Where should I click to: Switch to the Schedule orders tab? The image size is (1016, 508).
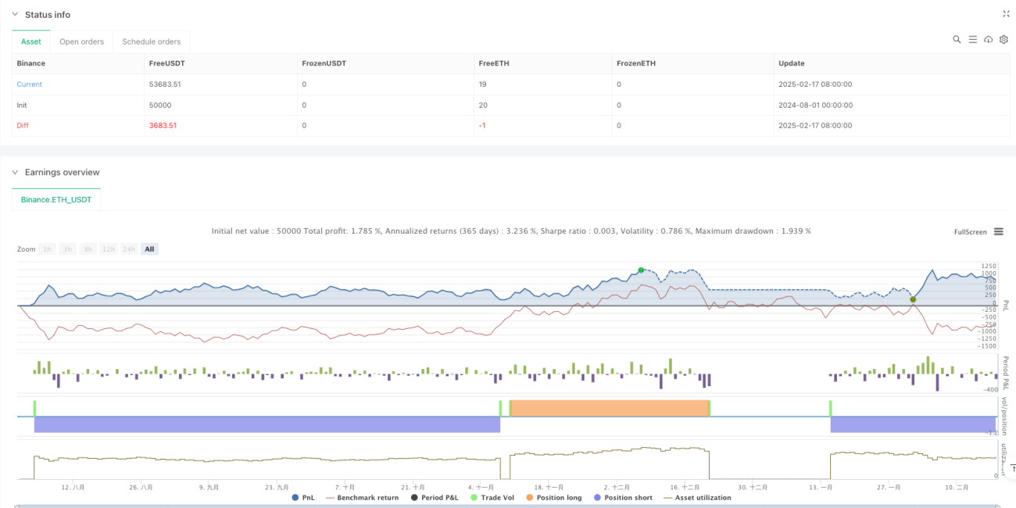(x=152, y=41)
